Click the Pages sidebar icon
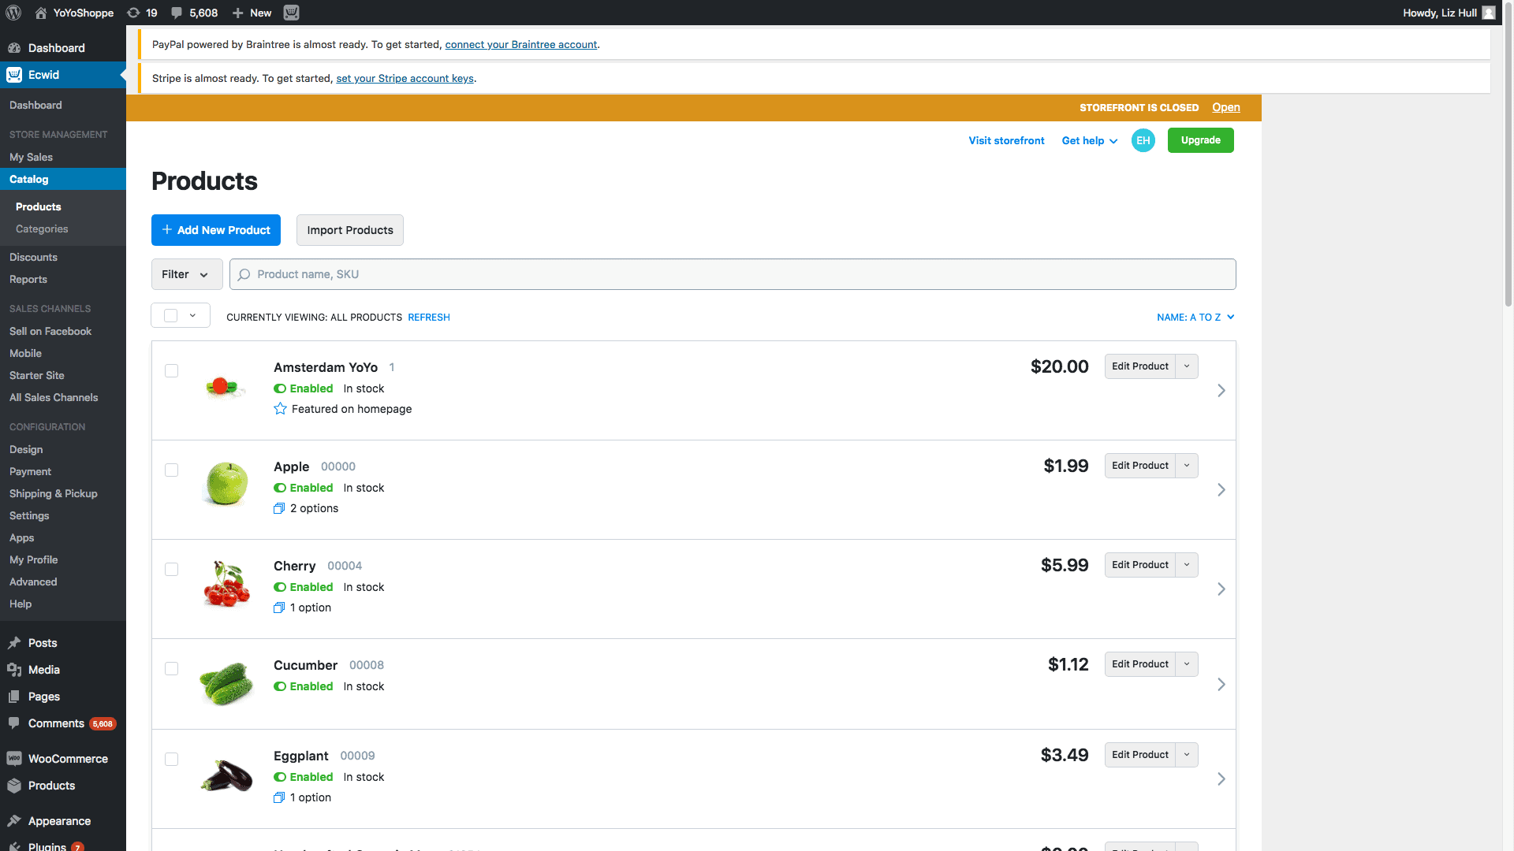Screen dimensions: 1514x851 click(14, 697)
